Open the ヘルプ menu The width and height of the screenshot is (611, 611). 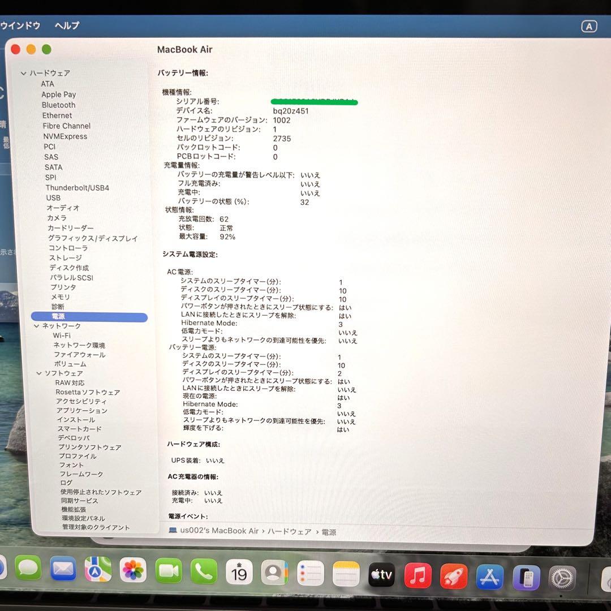pyautogui.click(x=66, y=25)
